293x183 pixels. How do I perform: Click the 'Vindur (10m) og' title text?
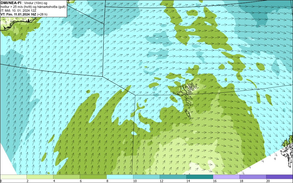35,3
